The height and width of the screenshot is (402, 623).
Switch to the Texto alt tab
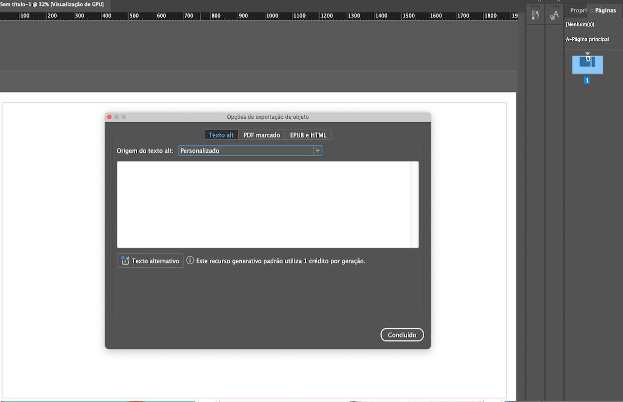pos(221,135)
